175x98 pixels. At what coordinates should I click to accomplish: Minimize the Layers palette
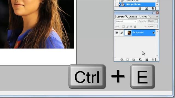point(154,13)
